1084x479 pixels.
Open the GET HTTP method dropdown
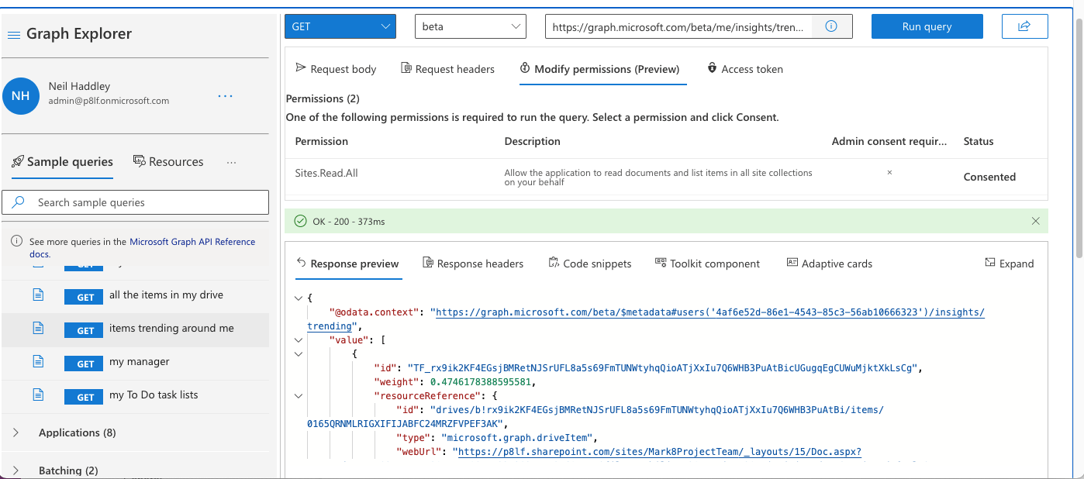[x=340, y=26]
